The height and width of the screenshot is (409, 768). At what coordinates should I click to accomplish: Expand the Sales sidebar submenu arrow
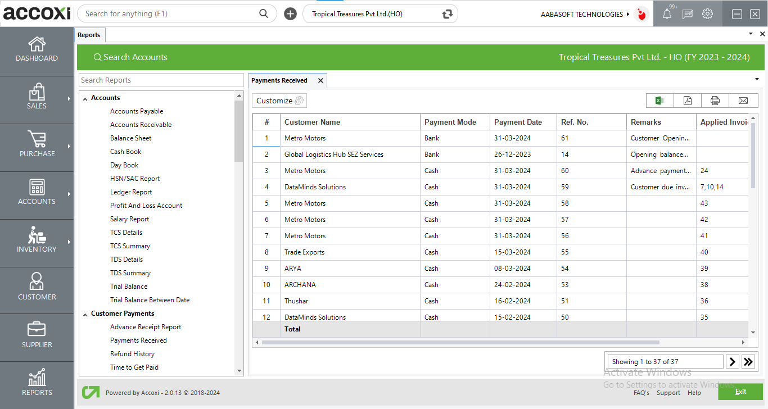69,99
